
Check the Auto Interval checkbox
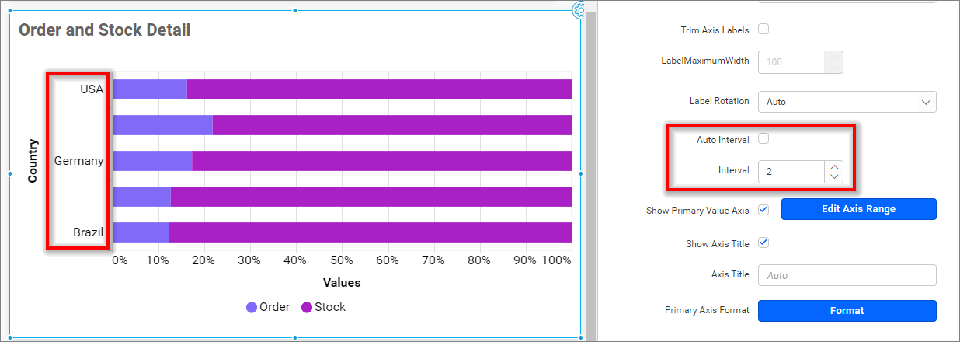[x=763, y=139]
